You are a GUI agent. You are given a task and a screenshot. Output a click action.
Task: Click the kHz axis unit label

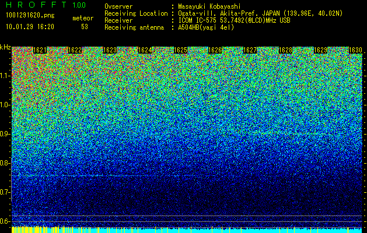point(5,47)
